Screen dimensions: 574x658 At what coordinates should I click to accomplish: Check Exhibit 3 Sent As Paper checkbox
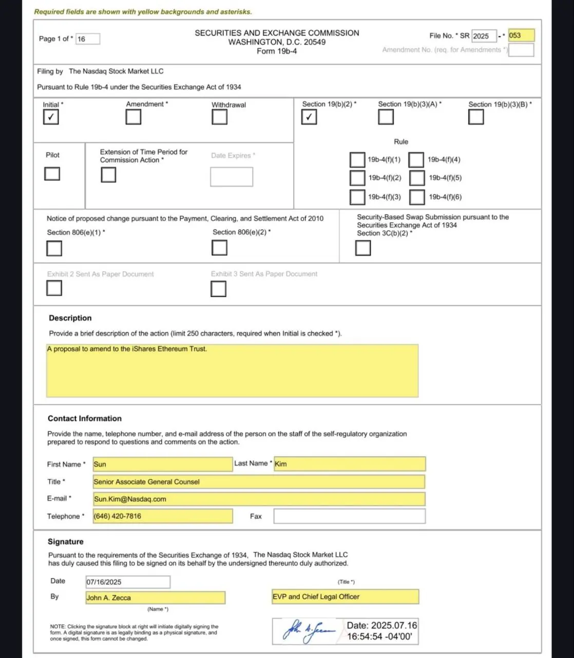coord(219,289)
